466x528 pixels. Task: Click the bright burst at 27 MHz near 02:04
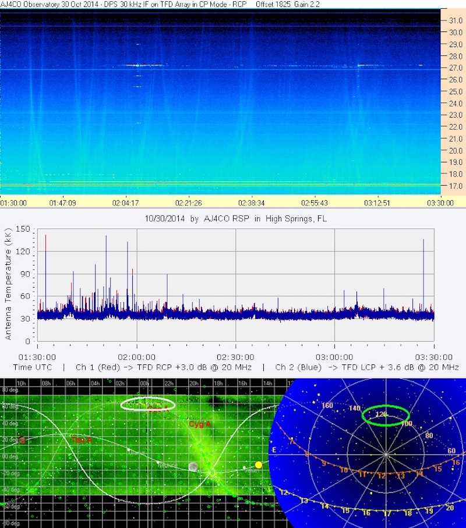pos(137,66)
